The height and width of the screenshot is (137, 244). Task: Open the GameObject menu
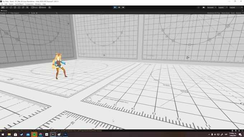[x=19, y=4]
